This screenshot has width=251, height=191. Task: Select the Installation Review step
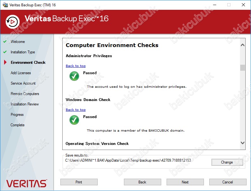coord(25,104)
